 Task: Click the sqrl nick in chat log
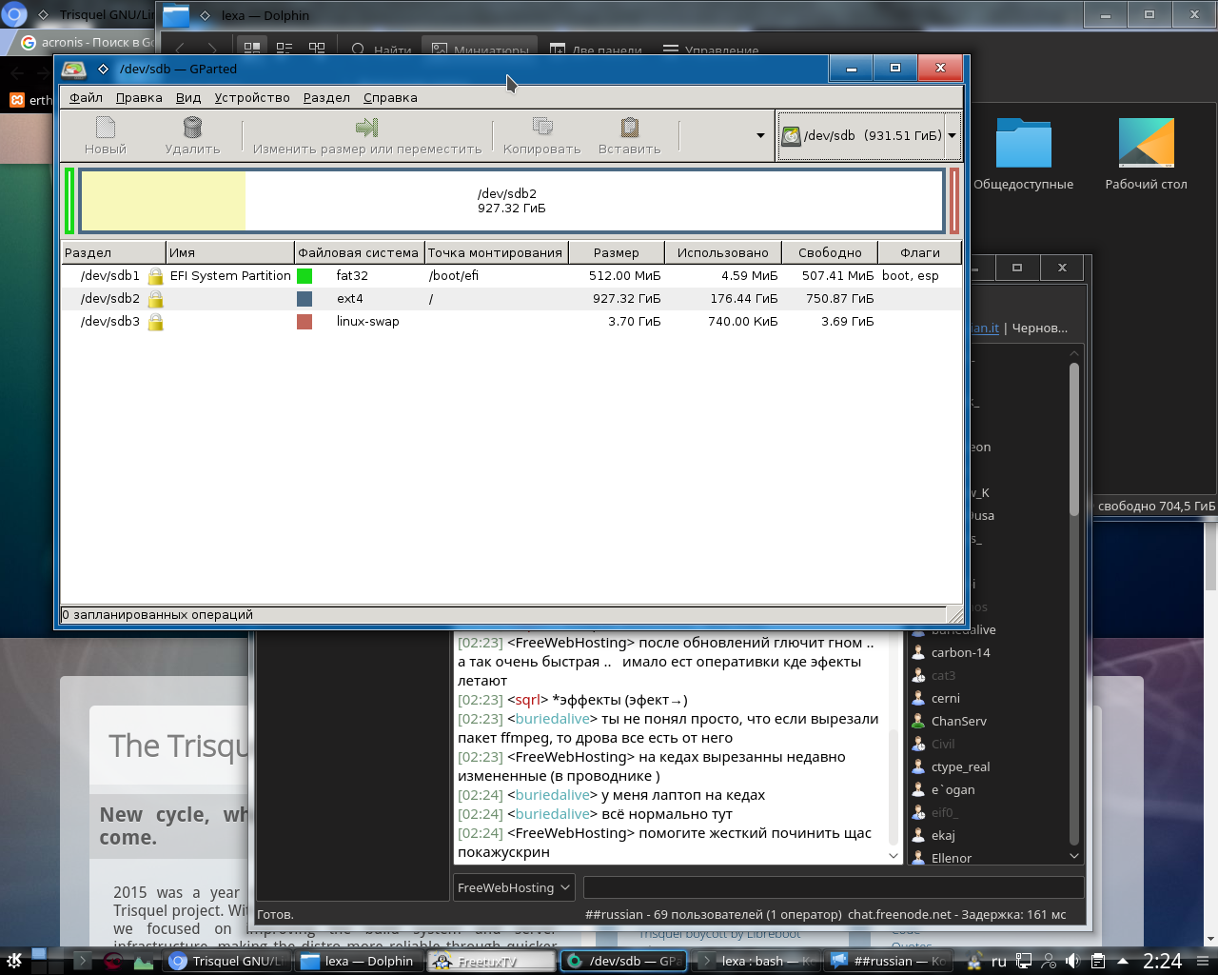coord(527,700)
